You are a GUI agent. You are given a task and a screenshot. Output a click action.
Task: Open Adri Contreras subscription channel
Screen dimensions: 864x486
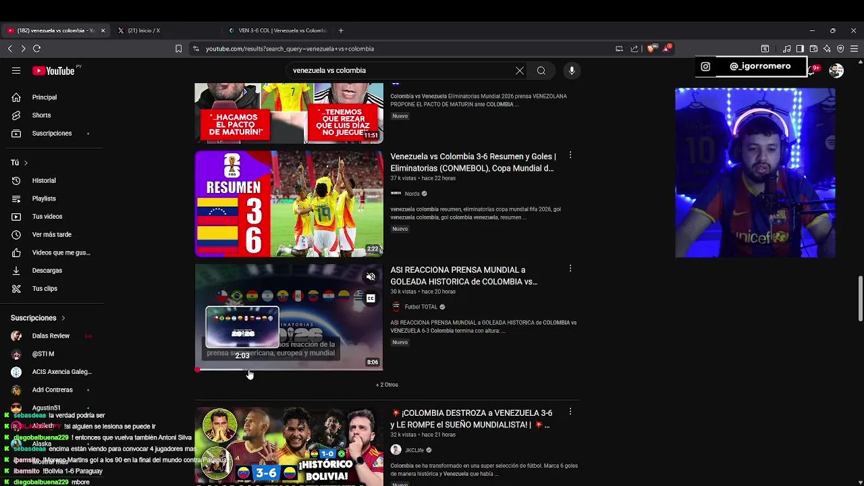point(52,389)
